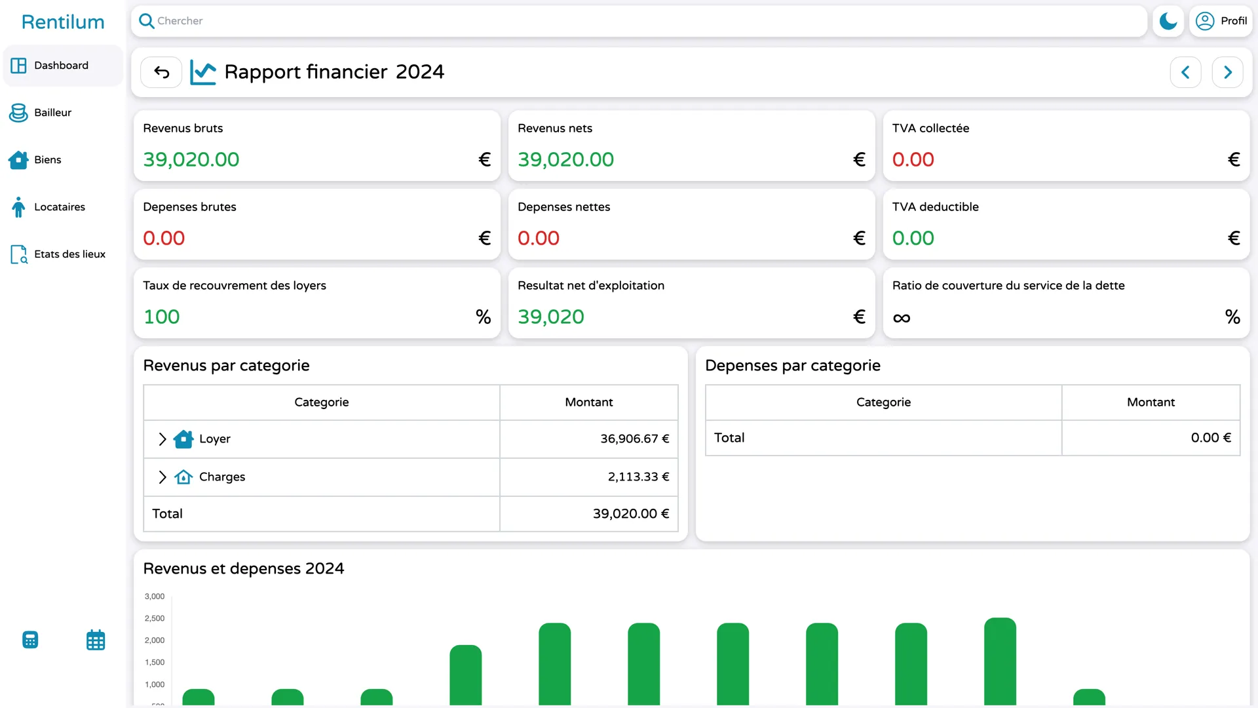1258x708 pixels.
Task: Click the Charges house outline icon
Action: (183, 477)
